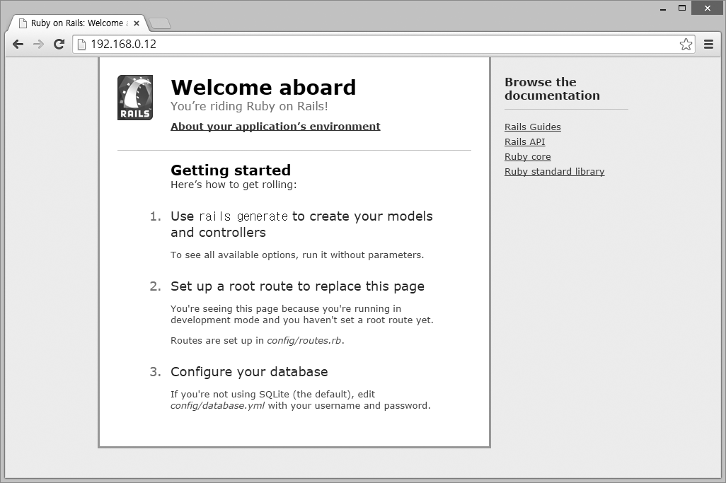Close the Ruby on Rails tab
The image size is (726, 483).
tap(137, 23)
